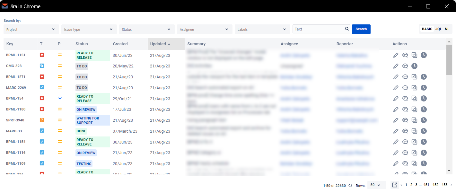Click the scrollbar down arrow

449,171
